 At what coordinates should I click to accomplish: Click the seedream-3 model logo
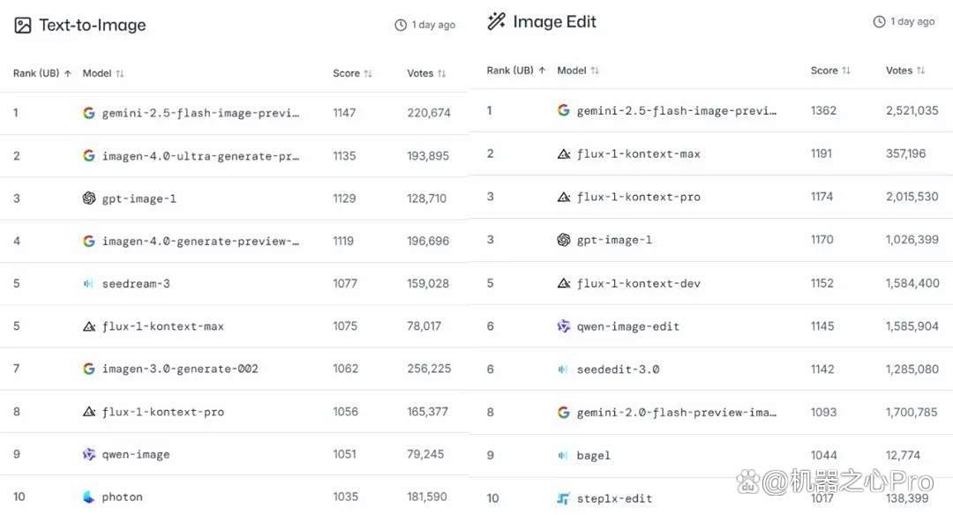[x=89, y=284]
